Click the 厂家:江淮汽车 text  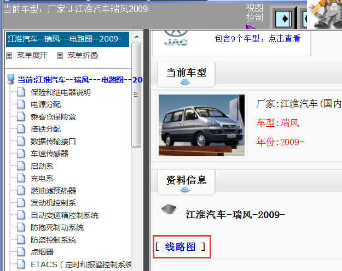point(299,104)
